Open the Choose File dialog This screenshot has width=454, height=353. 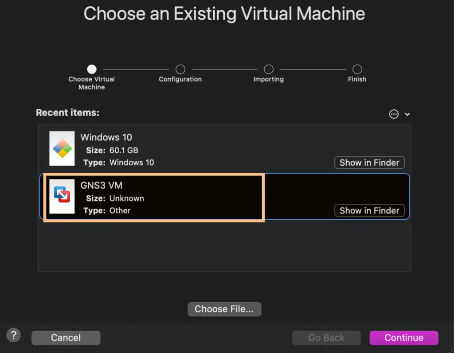click(x=224, y=309)
